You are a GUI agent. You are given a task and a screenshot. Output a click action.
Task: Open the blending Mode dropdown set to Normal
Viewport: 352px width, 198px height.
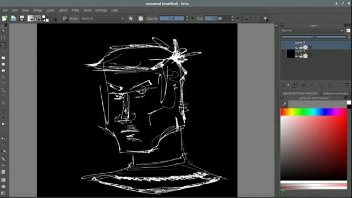(103, 18)
